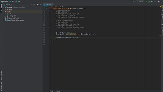
Task: Start debugging with the green bug icon
Action: click(149, 2)
